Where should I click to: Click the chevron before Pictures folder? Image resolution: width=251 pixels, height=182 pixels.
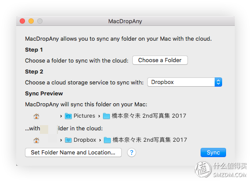(61, 116)
